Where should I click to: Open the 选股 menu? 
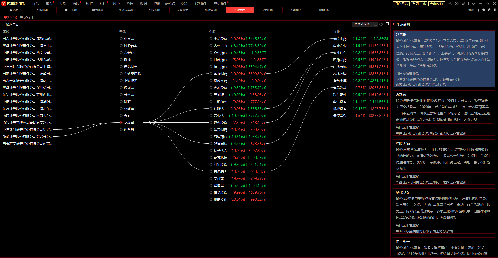coord(76,4)
